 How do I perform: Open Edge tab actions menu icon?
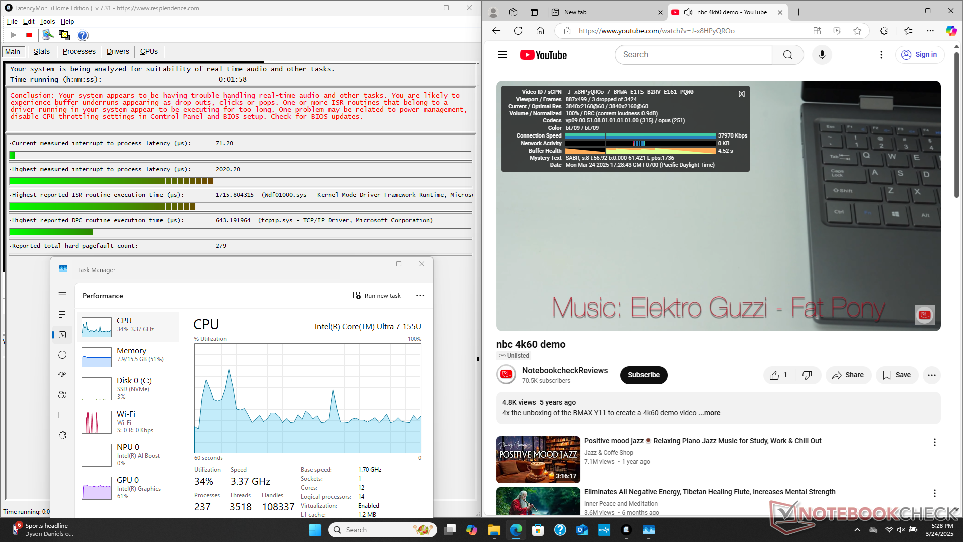534,12
